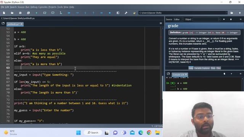Click the code 'my_guess = input("Enter the number")'
The width and height of the screenshot is (244, 137).
pyautogui.click(x=44, y=110)
